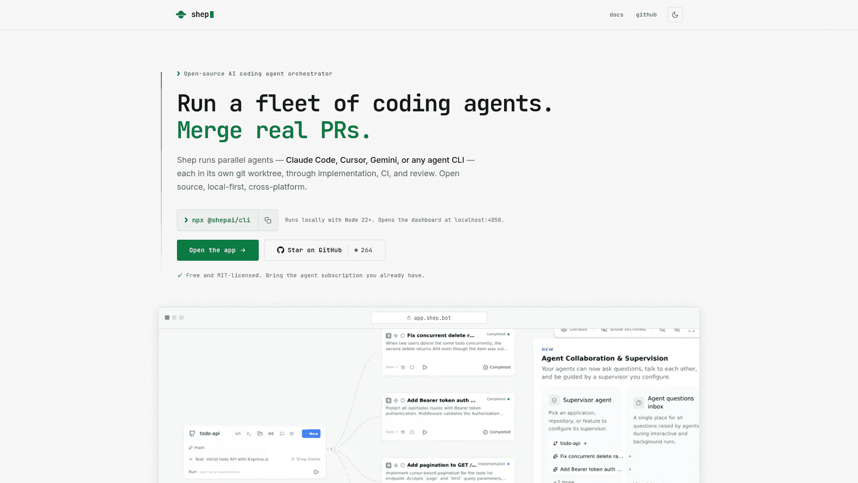Image resolution: width=858 pixels, height=483 pixels.
Task: Click the blue New button on todo-api
Action: click(x=311, y=433)
